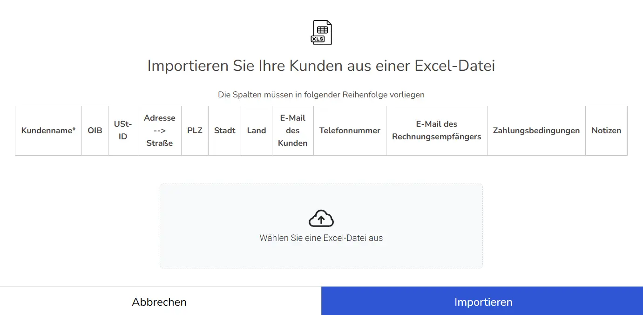Click the Adresse --> Straße column header
Viewport: 643px width, 315px height.
pyautogui.click(x=160, y=130)
